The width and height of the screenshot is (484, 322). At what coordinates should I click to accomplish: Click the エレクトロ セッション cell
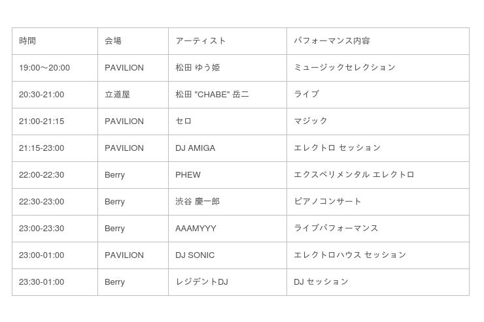337,148
